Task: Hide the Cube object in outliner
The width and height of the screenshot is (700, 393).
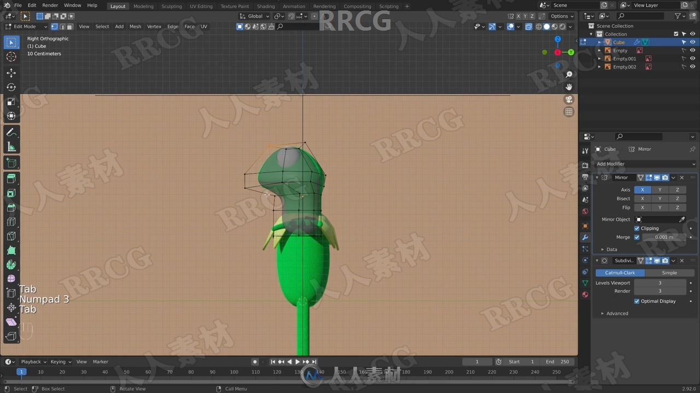Action: pos(692,42)
